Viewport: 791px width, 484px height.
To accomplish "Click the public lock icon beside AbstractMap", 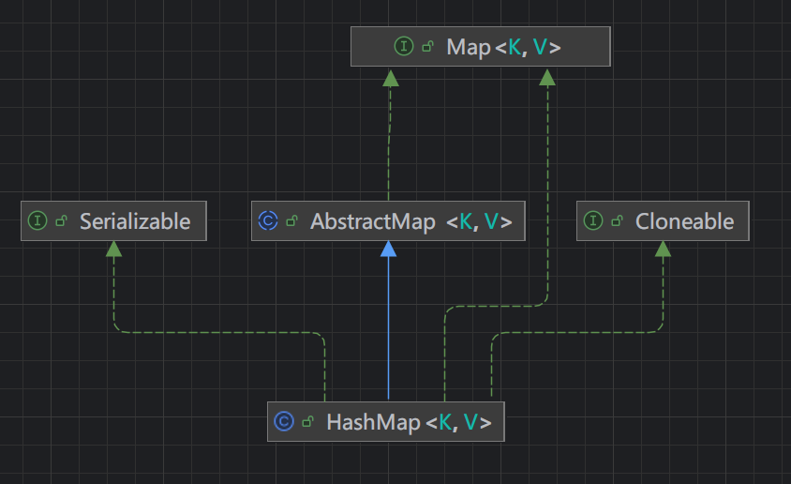I will pos(292,221).
